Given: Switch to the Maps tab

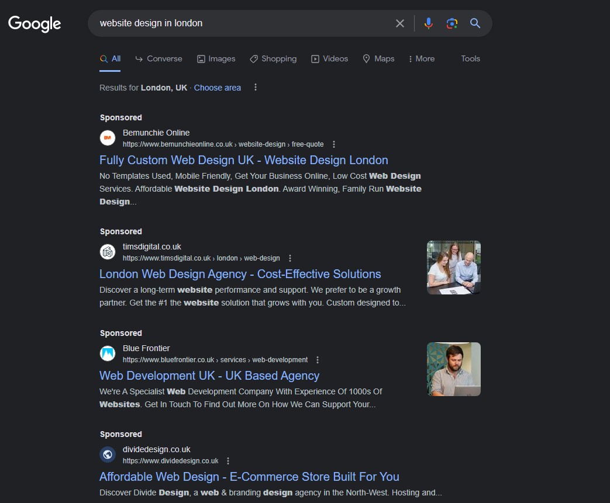Looking at the screenshot, I should [378, 58].
